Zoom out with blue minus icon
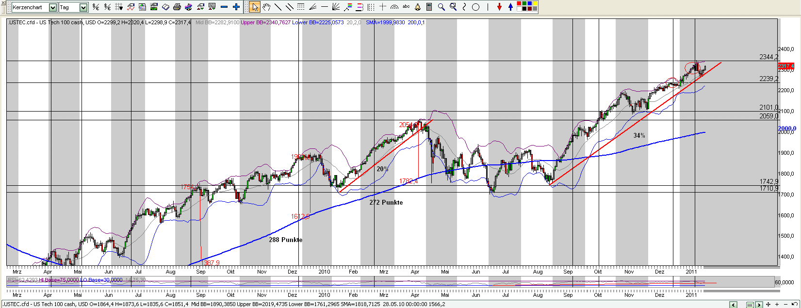The image size is (801, 308). 224,7
